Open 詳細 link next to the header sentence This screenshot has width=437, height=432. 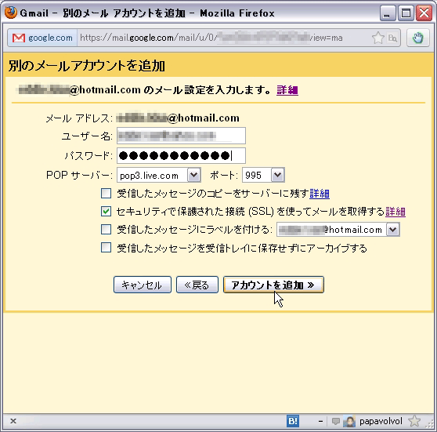point(287,90)
